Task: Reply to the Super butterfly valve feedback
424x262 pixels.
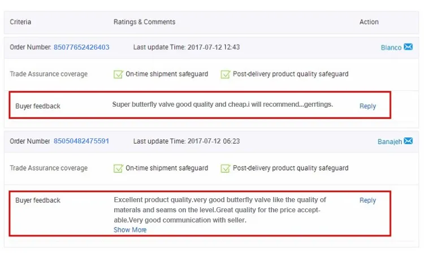Action: [x=367, y=106]
